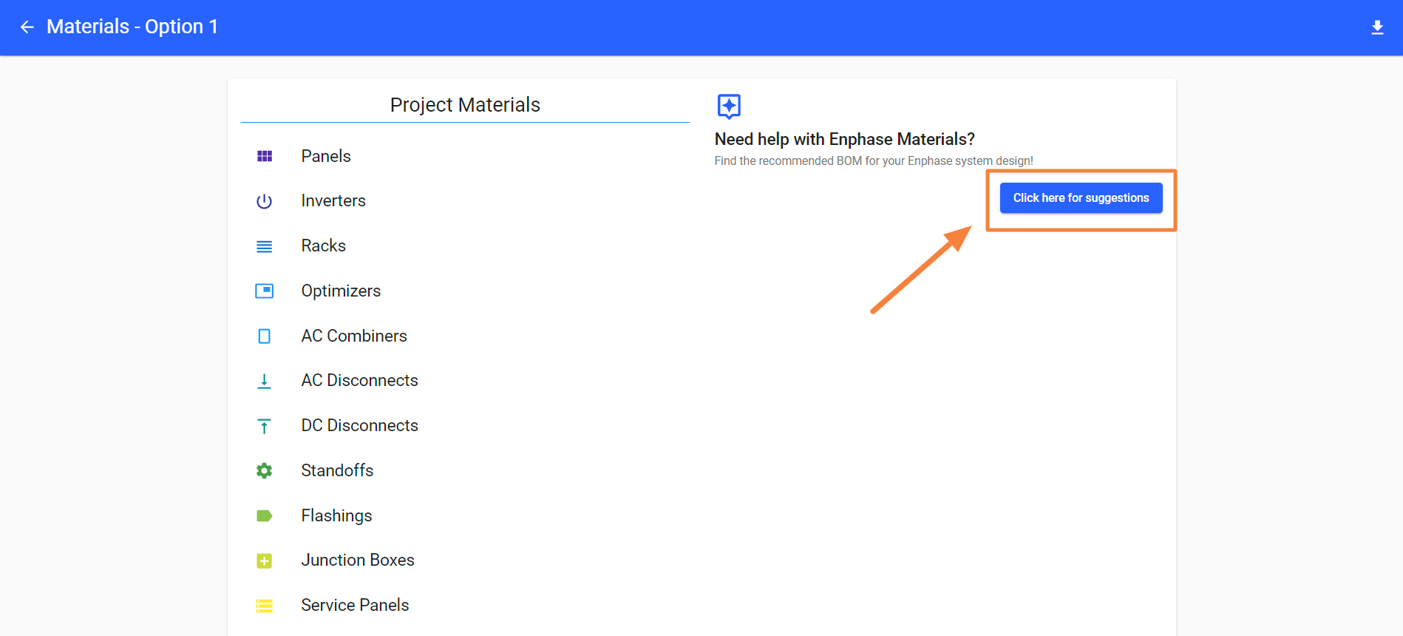Click the Enphase suggestions sparkle icon

click(x=729, y=106)
